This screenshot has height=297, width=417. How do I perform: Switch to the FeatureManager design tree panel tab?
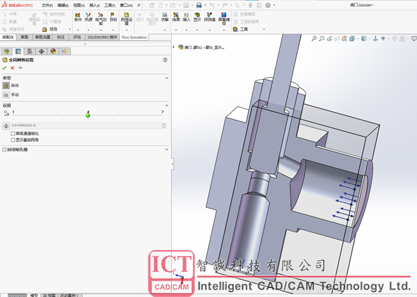click(x=7, y=51)
